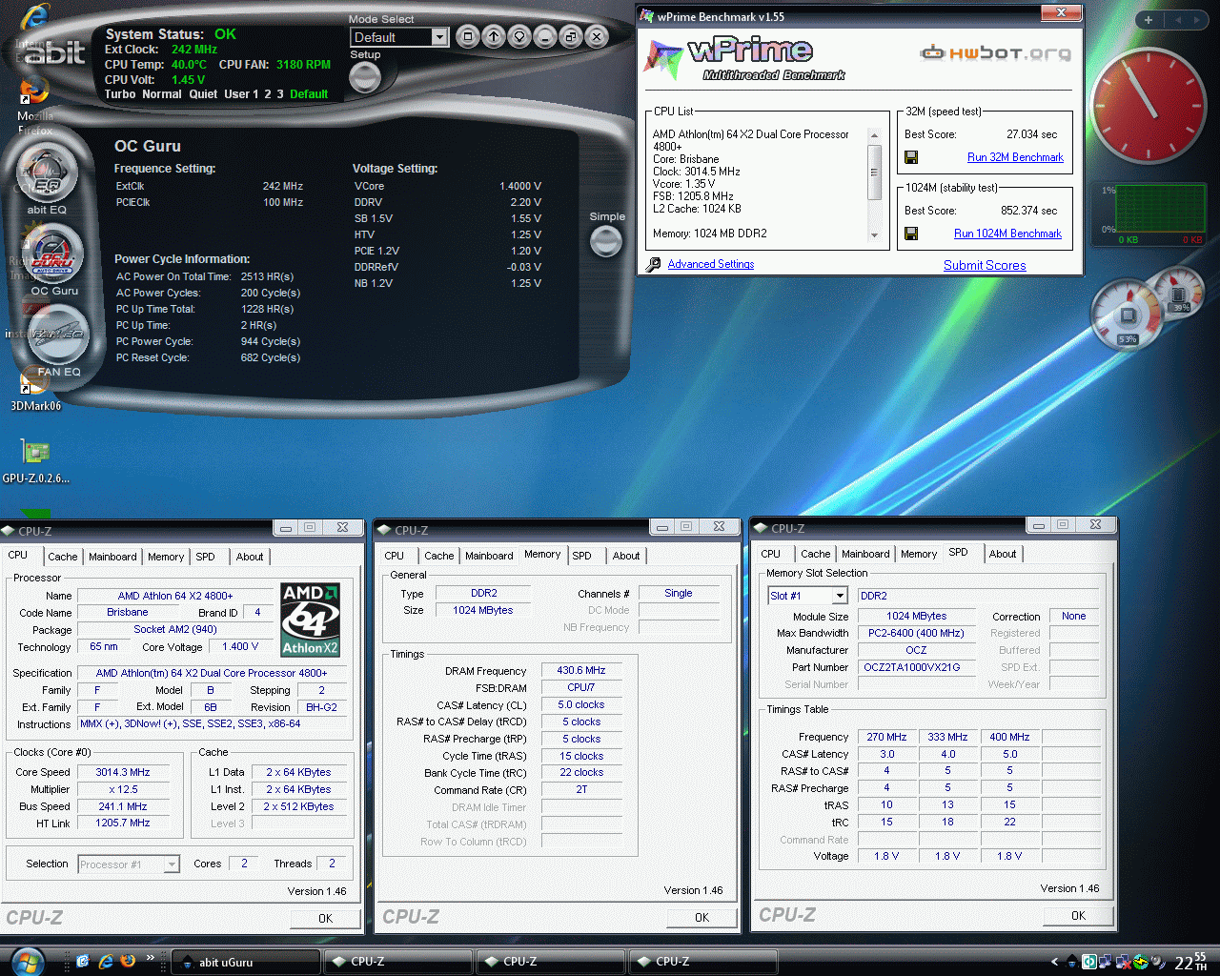This screenshot has width=1220, height=976.
Task: Click OK in the CPU-Z SPD slot window
Action: click(x=1078, y=916)
